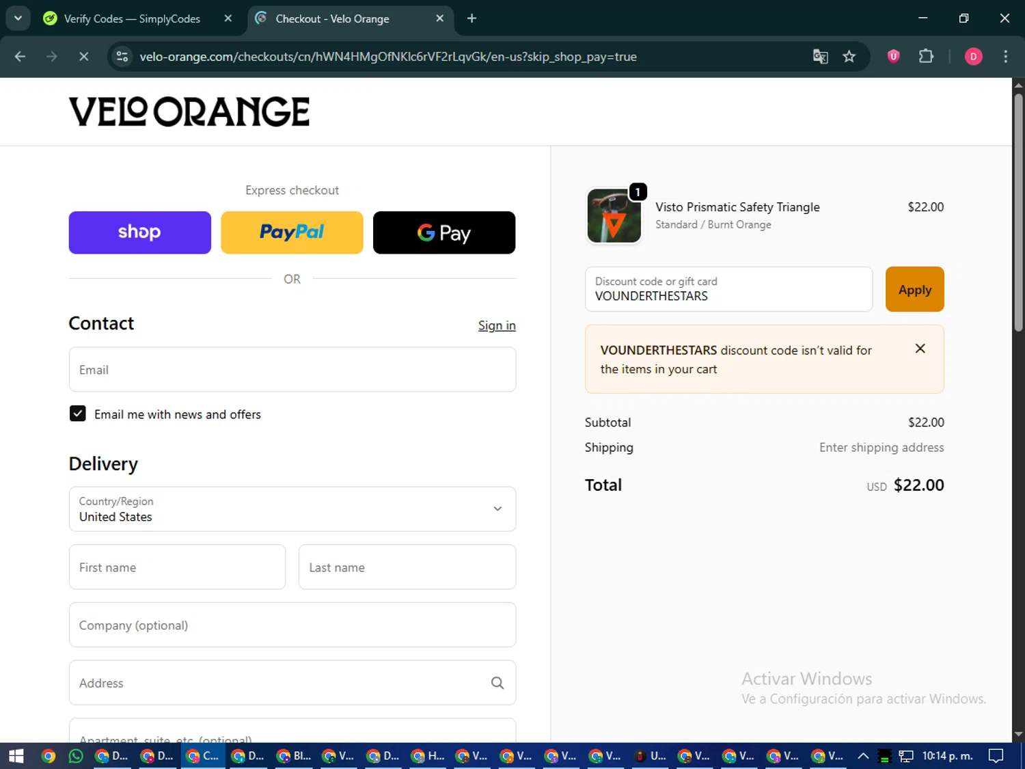Click the USD $22.00 total amount
The width and height of the screenshot is (1025, 769).
point(905,485)
